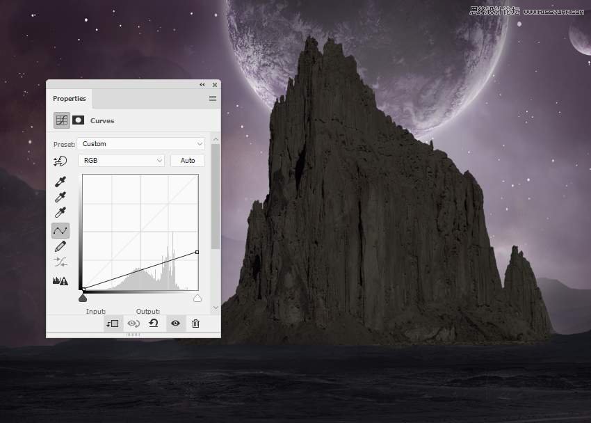The width and height of the screenshot is (591, 423).
Task: Click the panel scroll up arrow
Action: (216, 139)
